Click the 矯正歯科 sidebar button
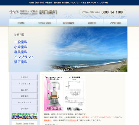Image resolution: width=139 pixels, height=125 pixels. coord(25,90)
